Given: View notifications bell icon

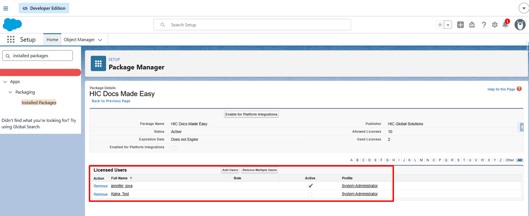Looking at the screenshot, I should (505, 24).
